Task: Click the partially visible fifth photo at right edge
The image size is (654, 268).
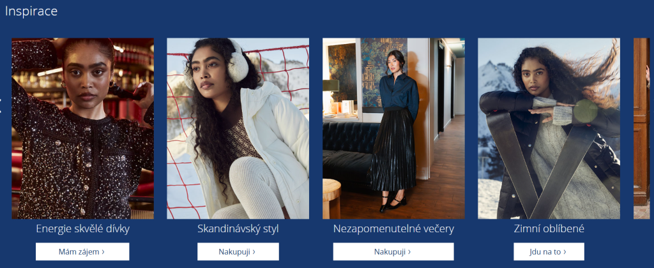Action: [x=642, y=128]
